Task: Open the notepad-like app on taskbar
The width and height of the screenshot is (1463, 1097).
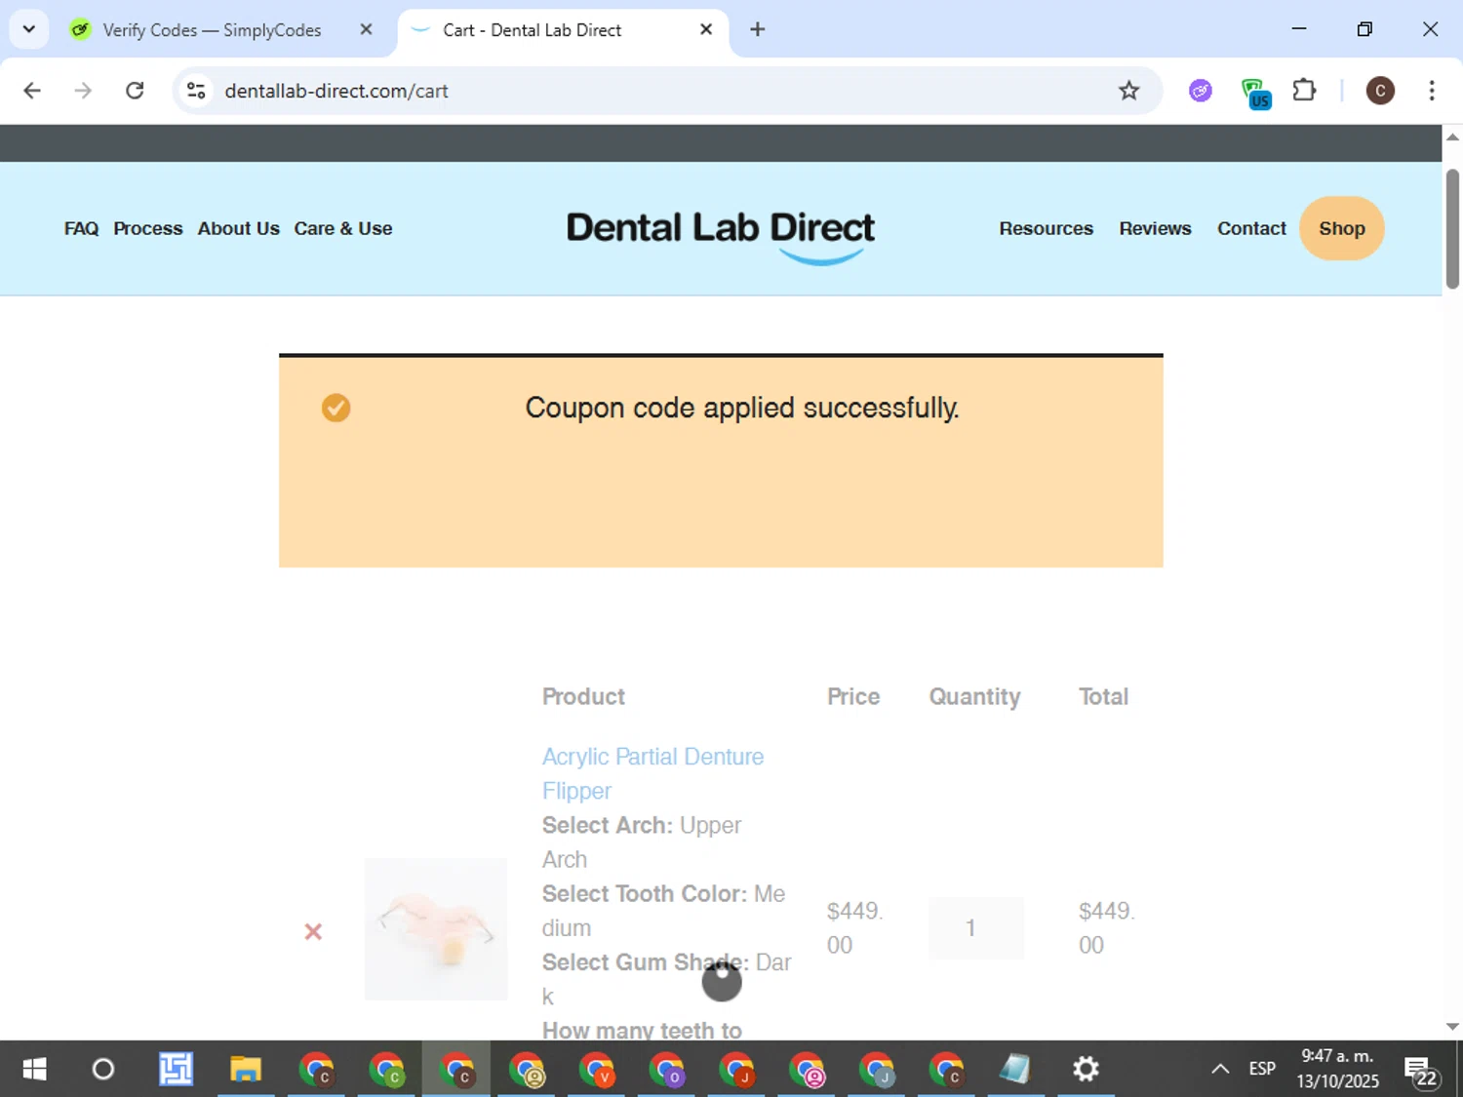Action: point(1015,1069)
